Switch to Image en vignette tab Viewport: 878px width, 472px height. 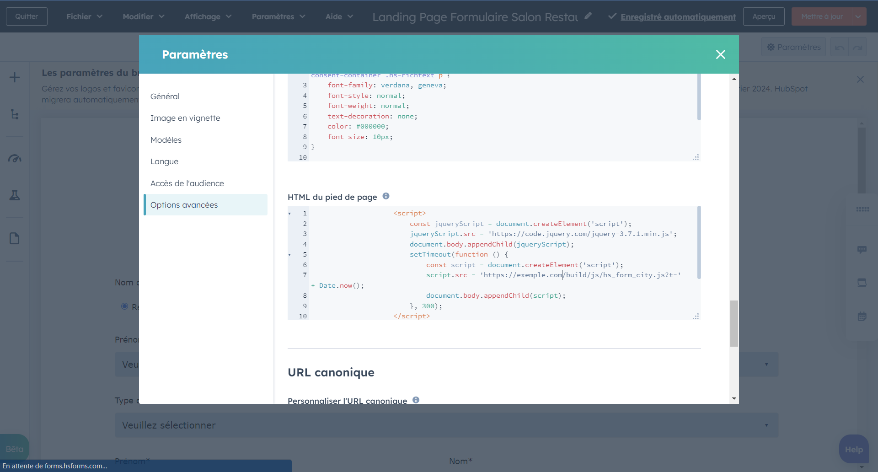coord(205,118)
